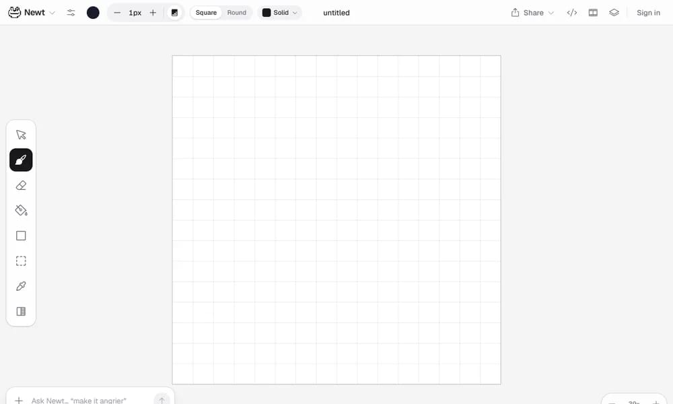Expand the Solid fill style dropdown
This screenshot has width=673, height=404.
click(279, 13)
